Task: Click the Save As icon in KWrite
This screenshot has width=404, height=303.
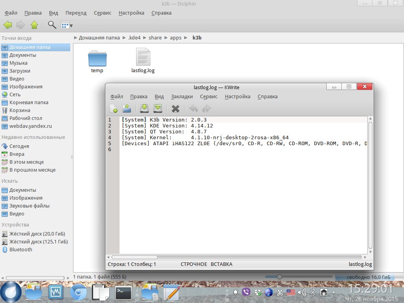Action: tap(158, 109)
